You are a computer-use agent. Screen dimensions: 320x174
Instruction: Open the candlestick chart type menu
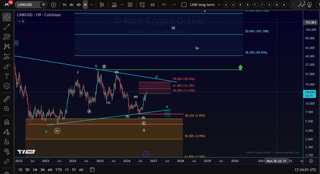click(102, 5)
